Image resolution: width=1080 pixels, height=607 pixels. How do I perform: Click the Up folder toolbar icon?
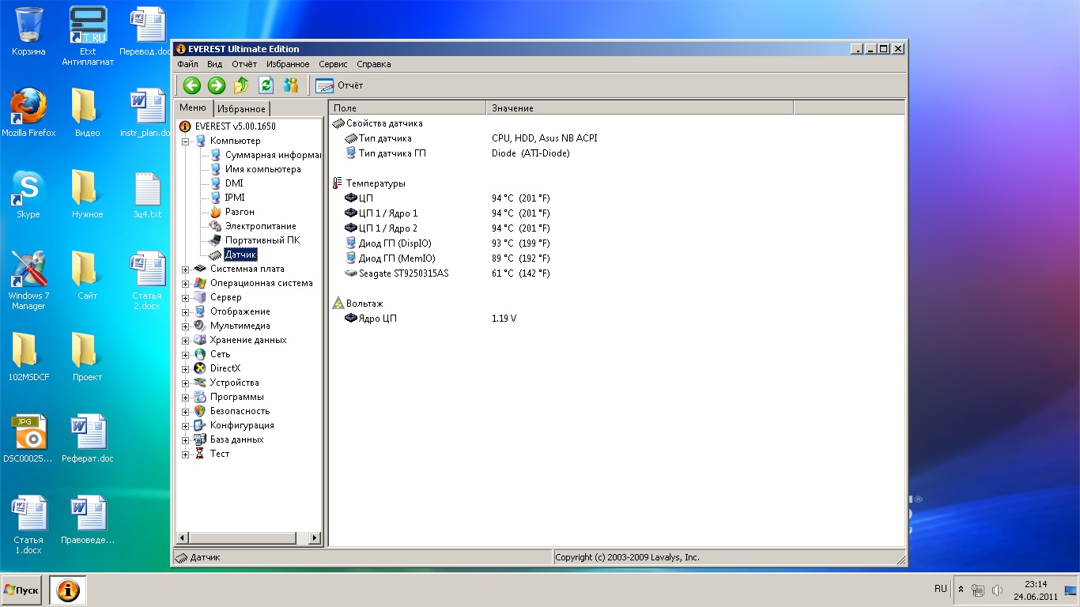pyautogui.click(x=241, y=85)
